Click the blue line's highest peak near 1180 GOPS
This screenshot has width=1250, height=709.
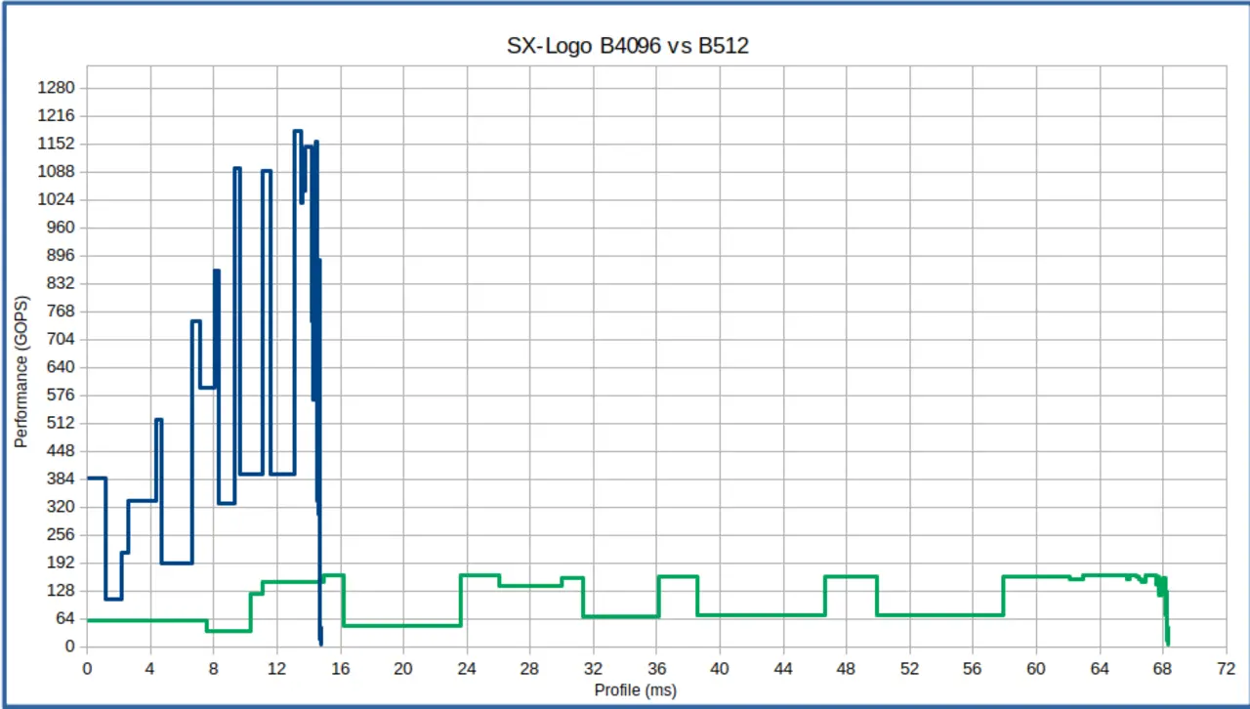coord(297,131)
